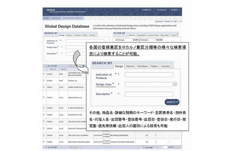This screenshot has height=151, width=227.
Task: Open the per page count dropdown
Action: pyautogui.click(x=143, y=147)
